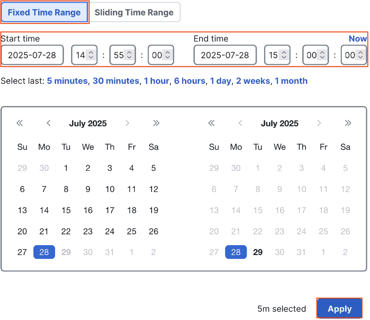The image size is (370, 320).
Task: Click the start date input field
Action: [32, 55]
